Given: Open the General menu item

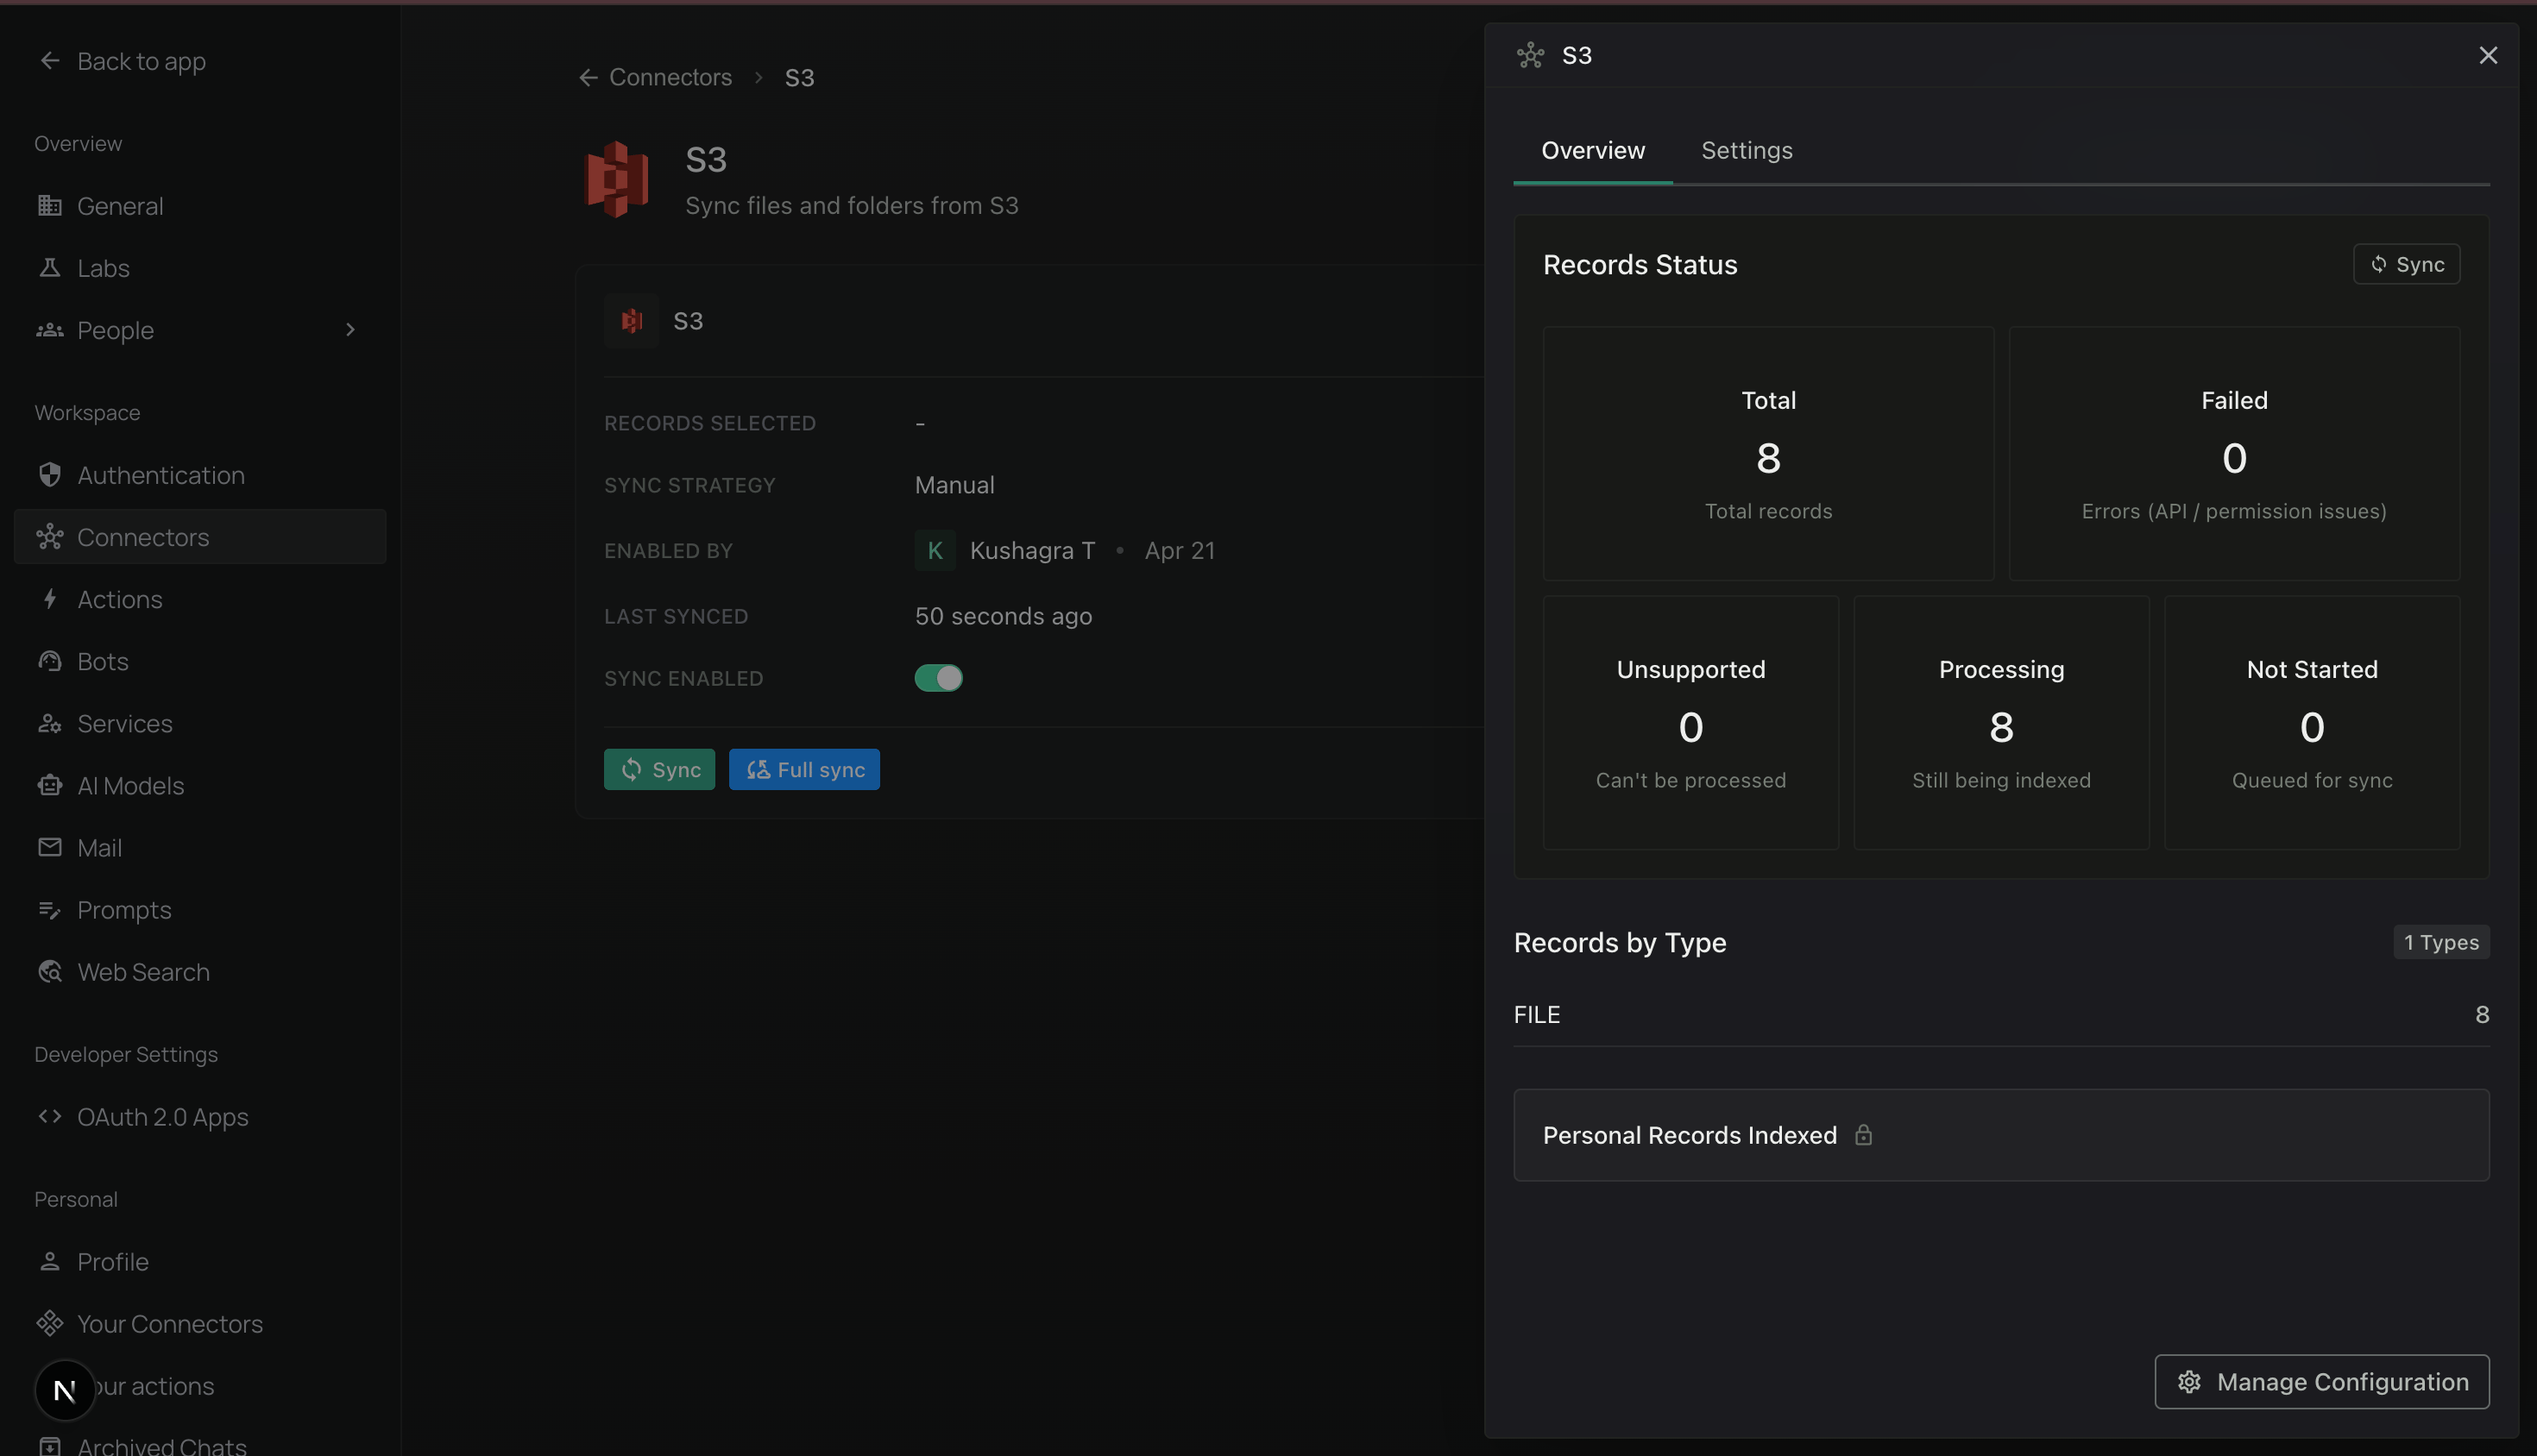Looking at the screenshot, I should [x=200, y=205].
